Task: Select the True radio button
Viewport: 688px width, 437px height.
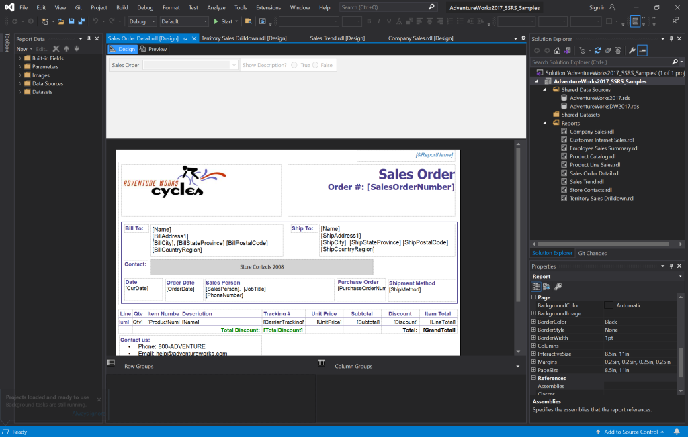Action: (x=294, y=65)
